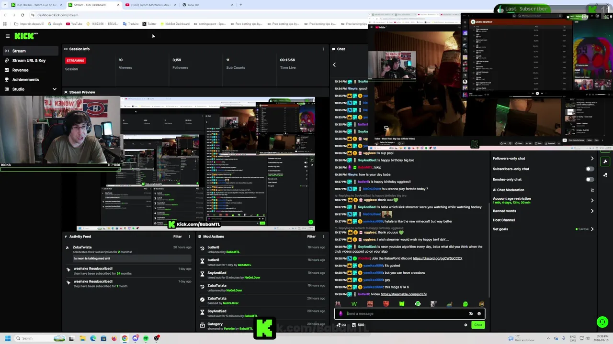The image size is (613, 344).
Task: Expand Set goals option
Action: coord(543,229)
